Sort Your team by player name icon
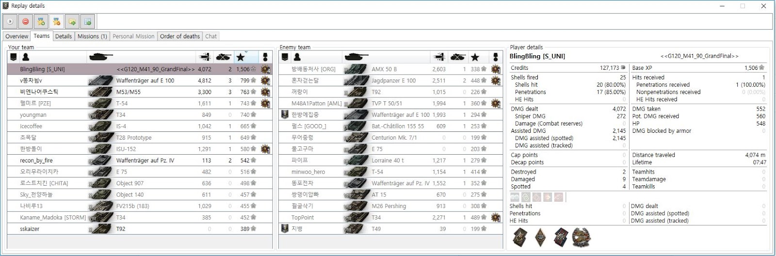This screenshot has width=776, height=256. click(26, 57)
